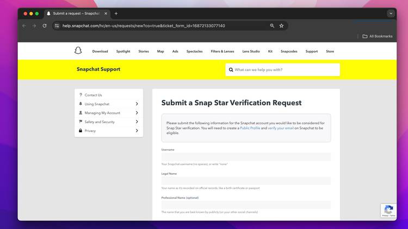Screen dimensions: 408x229
Task: Click the reCAPTCHA badge
Action: tap(388, 211)
